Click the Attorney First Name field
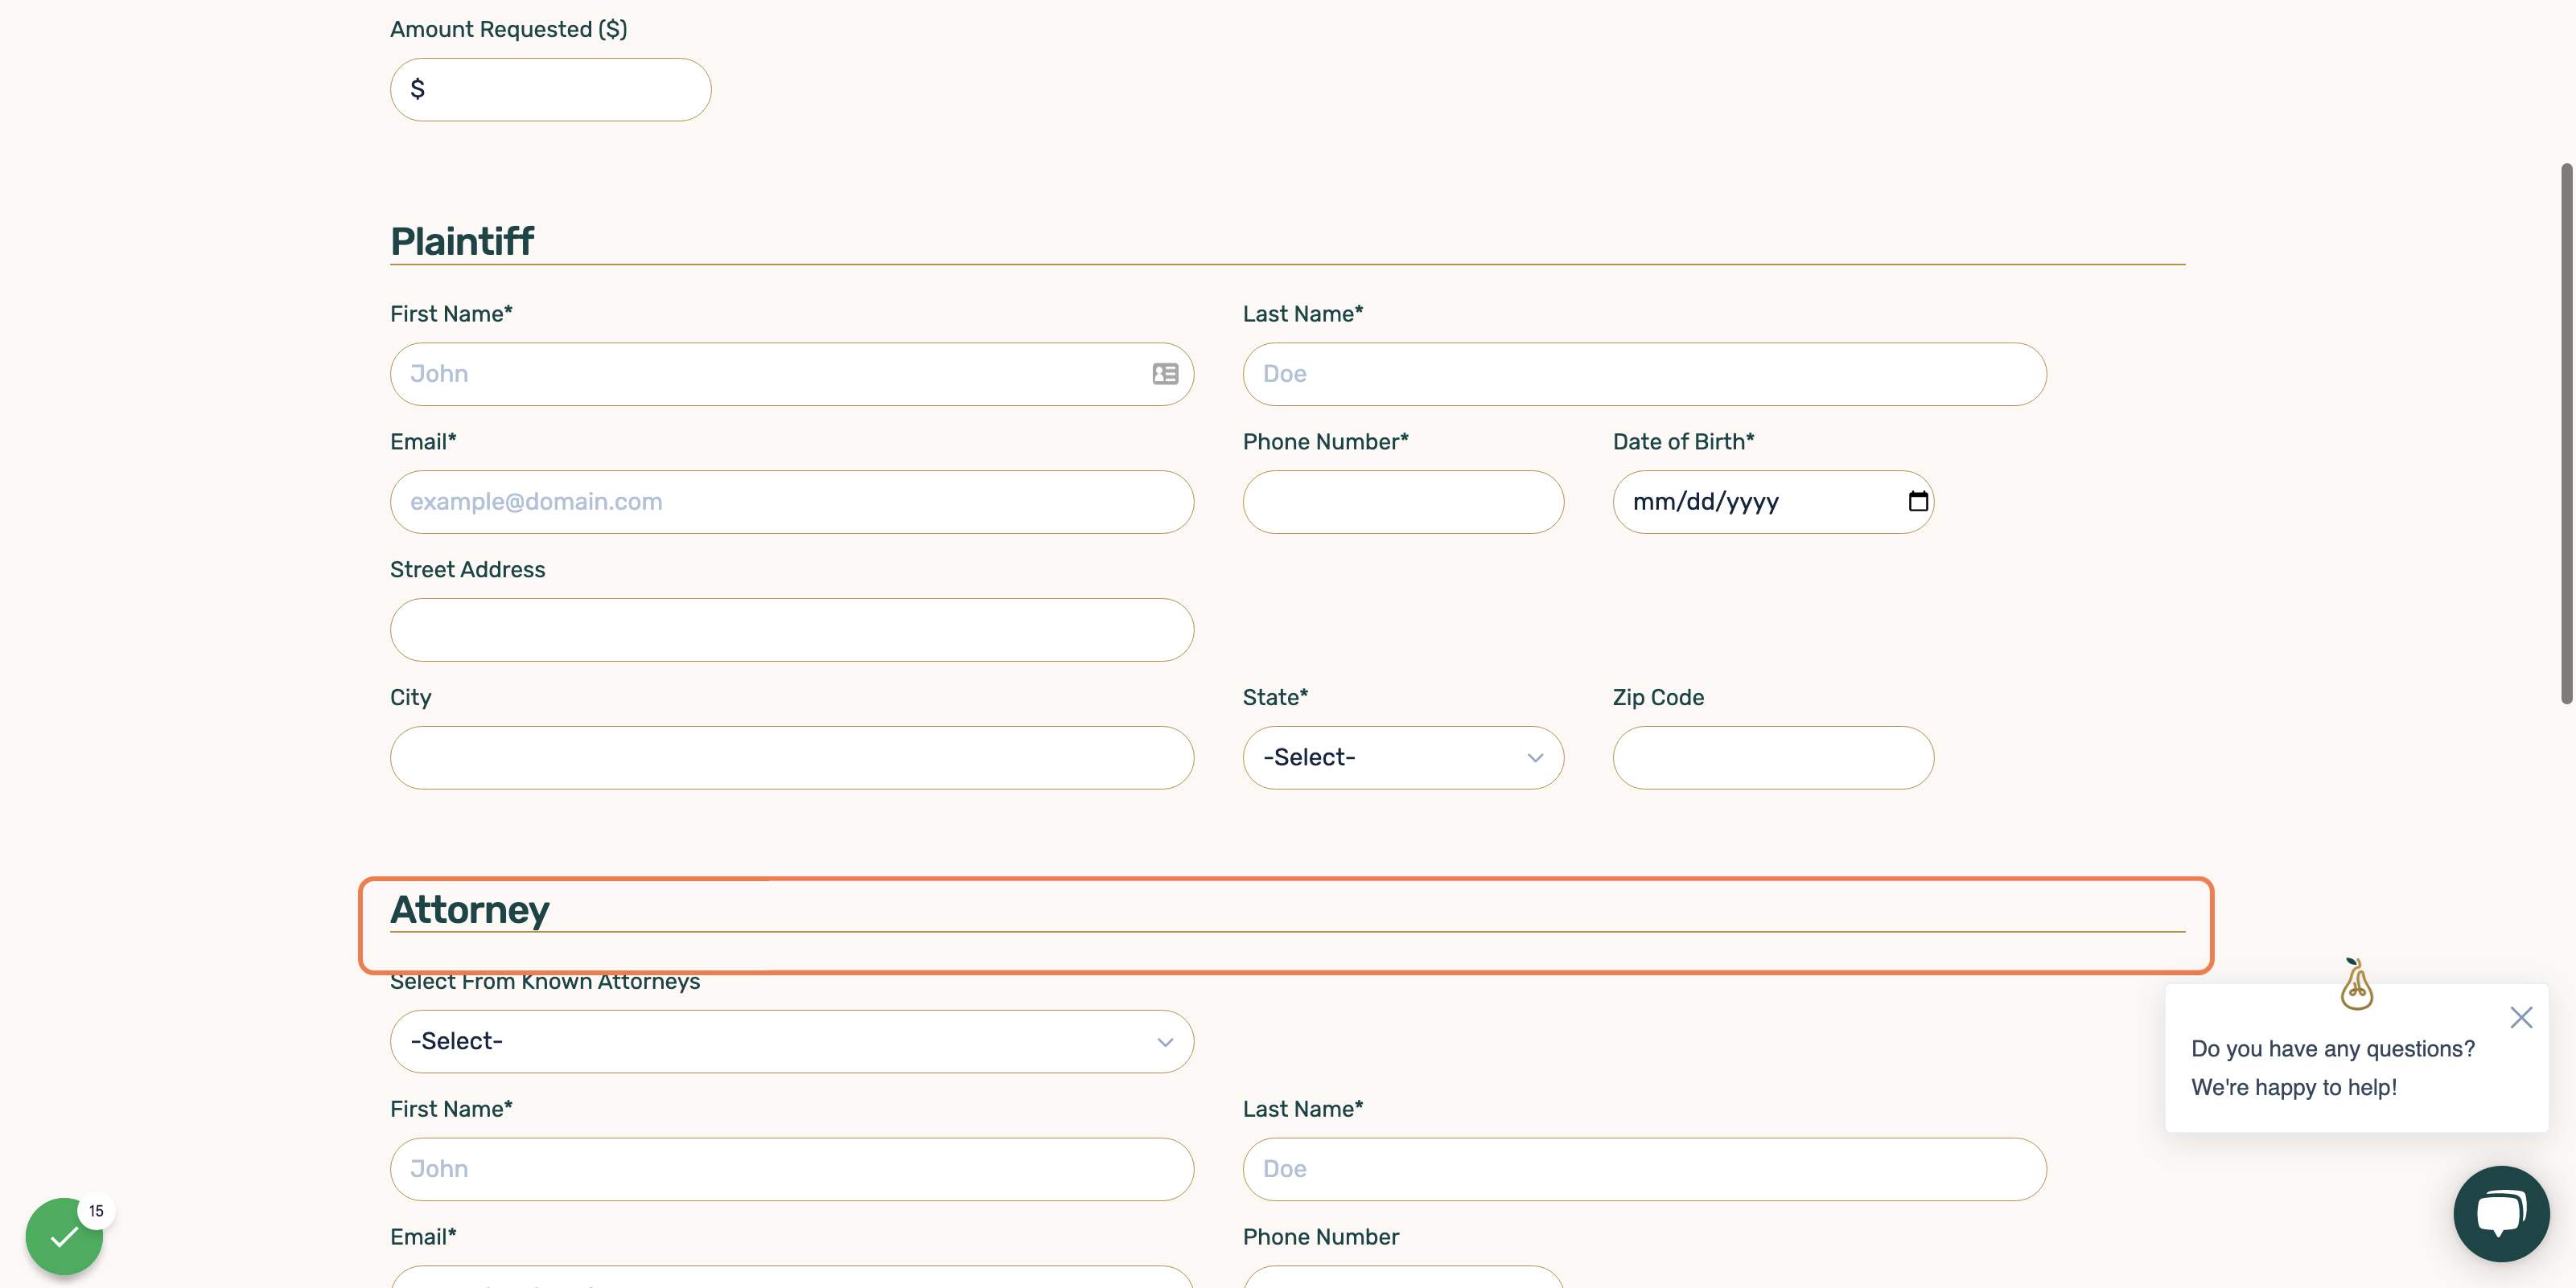 792,1169
